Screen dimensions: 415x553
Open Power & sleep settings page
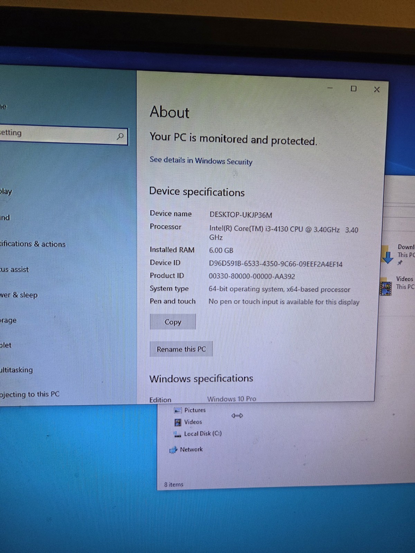[x=19, y=295]
